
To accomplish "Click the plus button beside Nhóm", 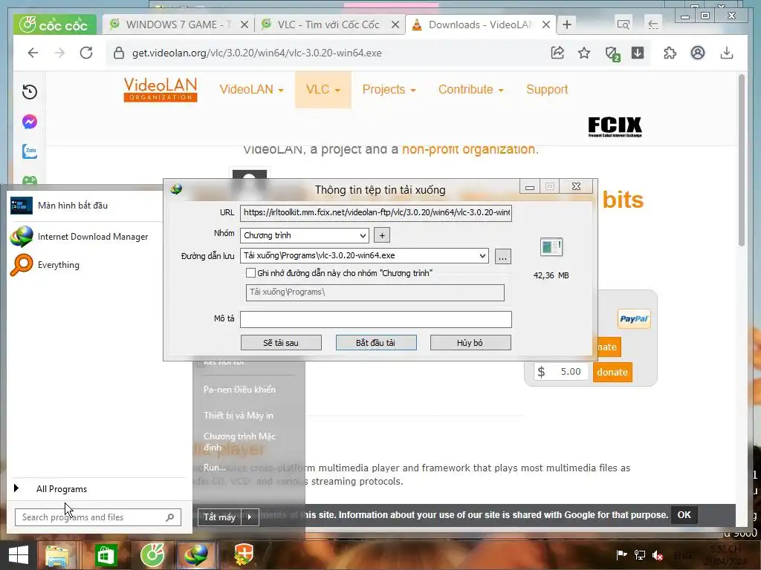I will (382, 235).
